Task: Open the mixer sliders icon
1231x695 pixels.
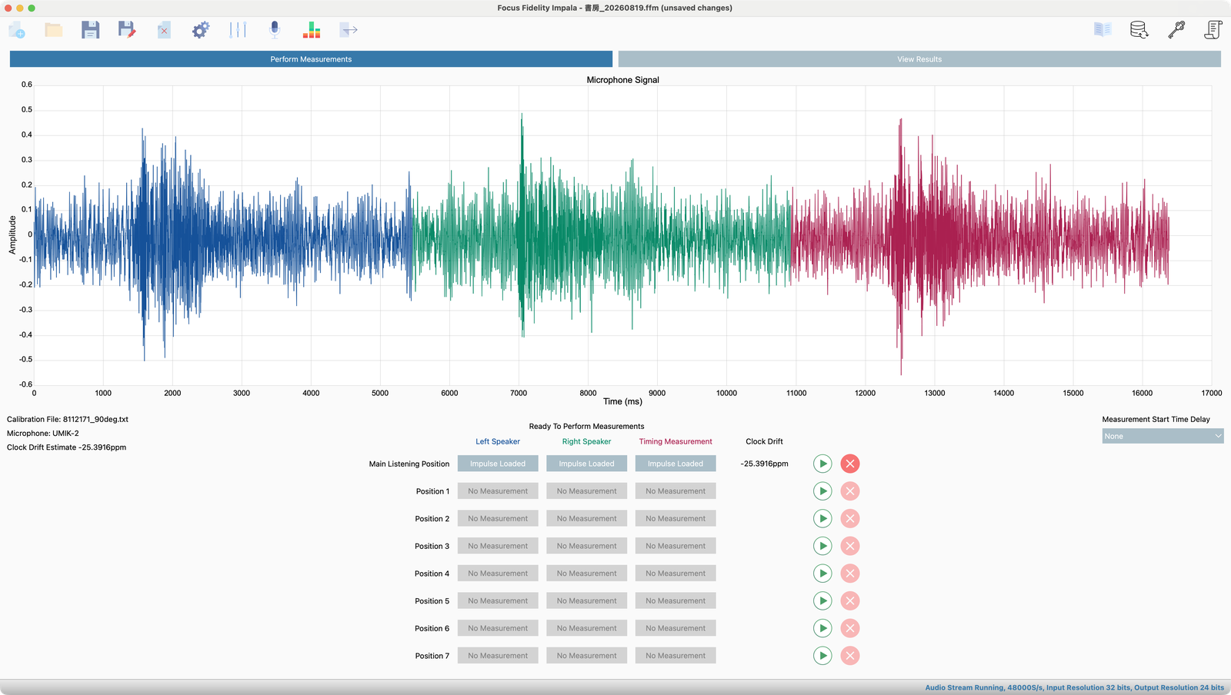Action: (x=238, y=30)
